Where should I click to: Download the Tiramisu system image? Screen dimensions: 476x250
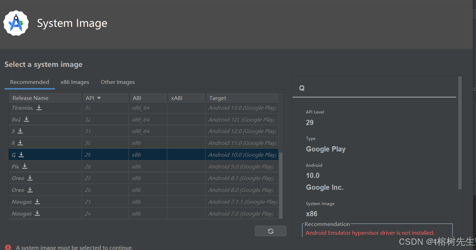point(39,108)
